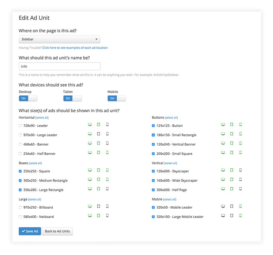The height and width of the screenshot is (255, 273).
Task: Click desktop icon beside 250x250 Square
Action: (x=90, y=170)
